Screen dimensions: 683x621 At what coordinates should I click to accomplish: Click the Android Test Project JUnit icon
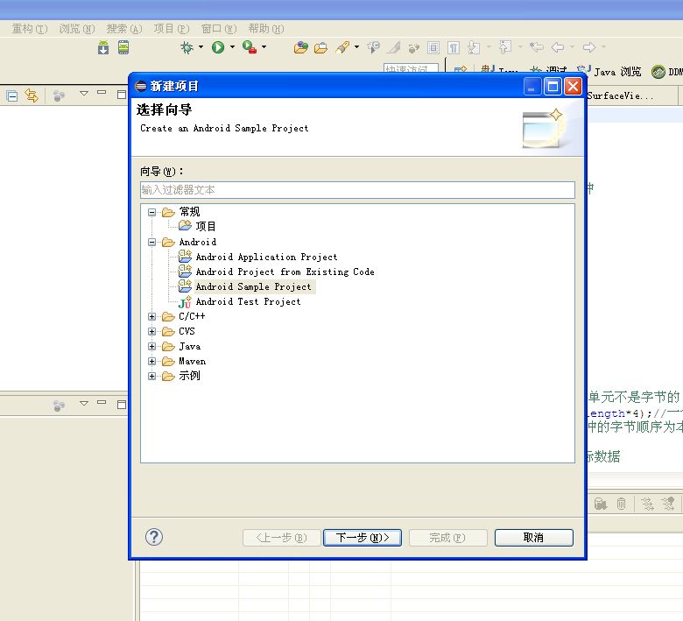click(x=185, y=301)
